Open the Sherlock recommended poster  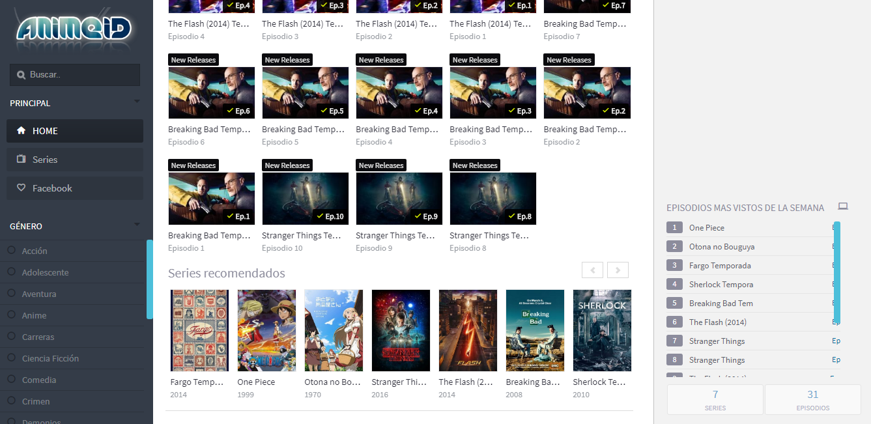[602, 330]
